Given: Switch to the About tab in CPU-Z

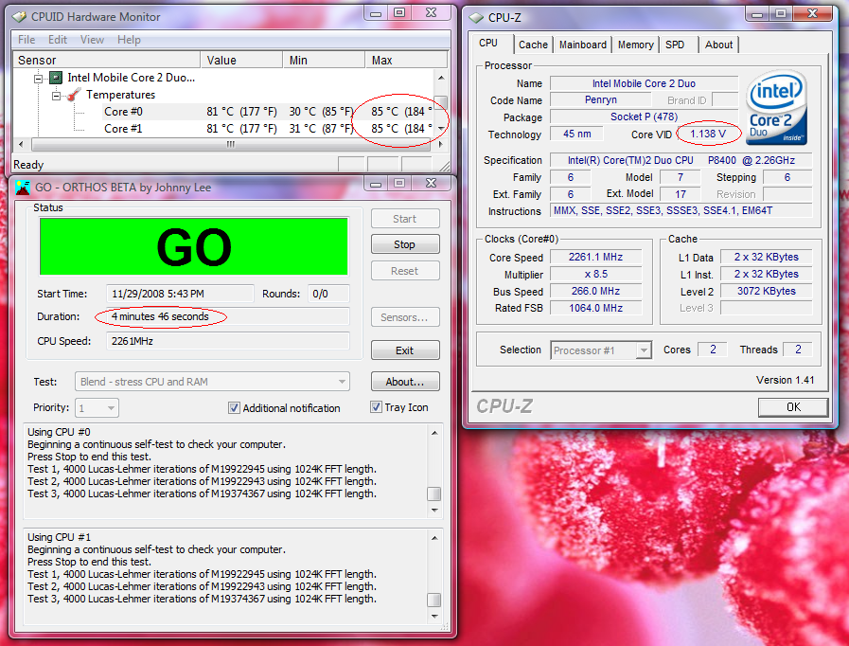Looking at the screenshot, I should pyautogui.click(x=718, y=45).
